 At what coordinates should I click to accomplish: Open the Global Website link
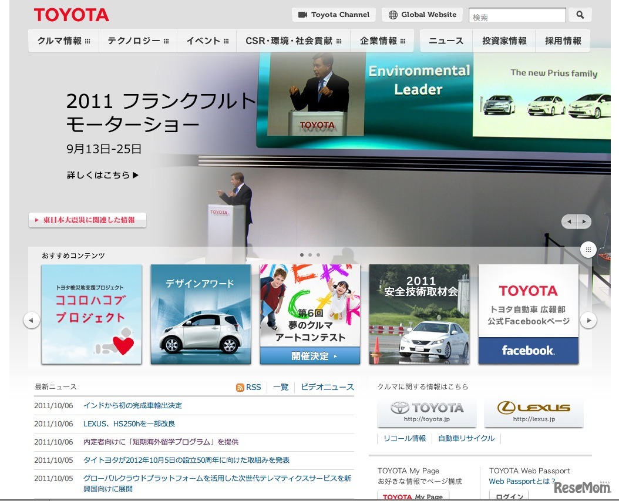[x=423, y=15]
